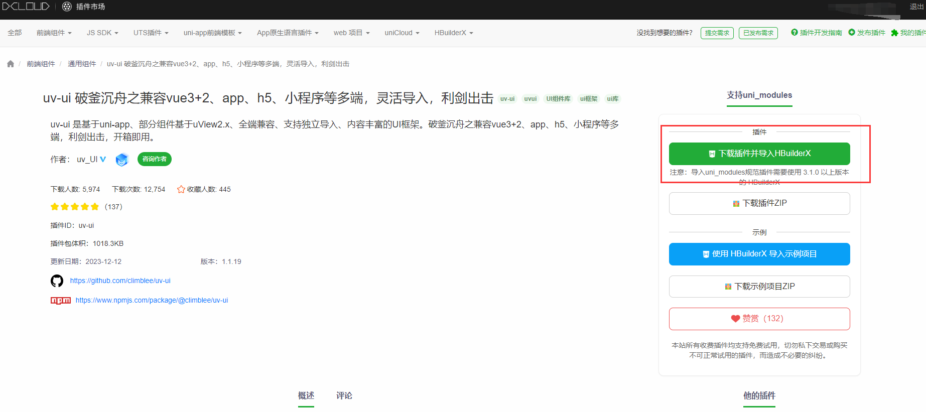Click 使用 HBuilderX 导入示例项目 button
The width and height of the screenshot is (926, 412).
pyautogui.click(x=759, y=254)
